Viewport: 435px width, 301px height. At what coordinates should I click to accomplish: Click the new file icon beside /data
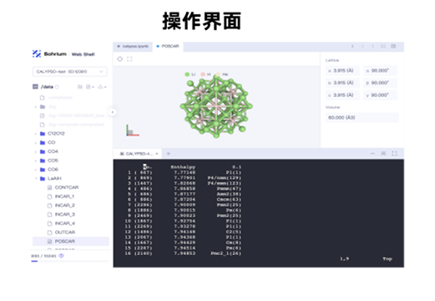[89, 87]
